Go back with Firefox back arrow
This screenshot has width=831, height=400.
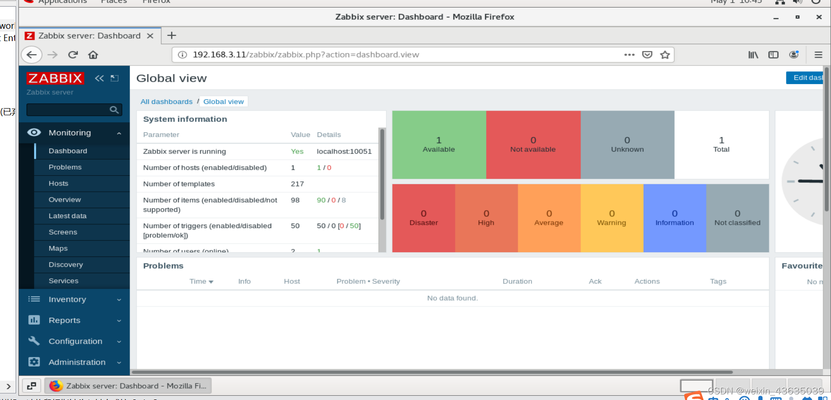coord(32,55)
